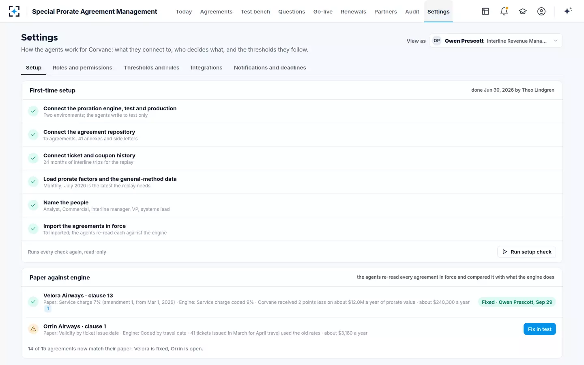Switch to the Test bench tab
This screenshot has height=365, width=584.
[255, 11]
